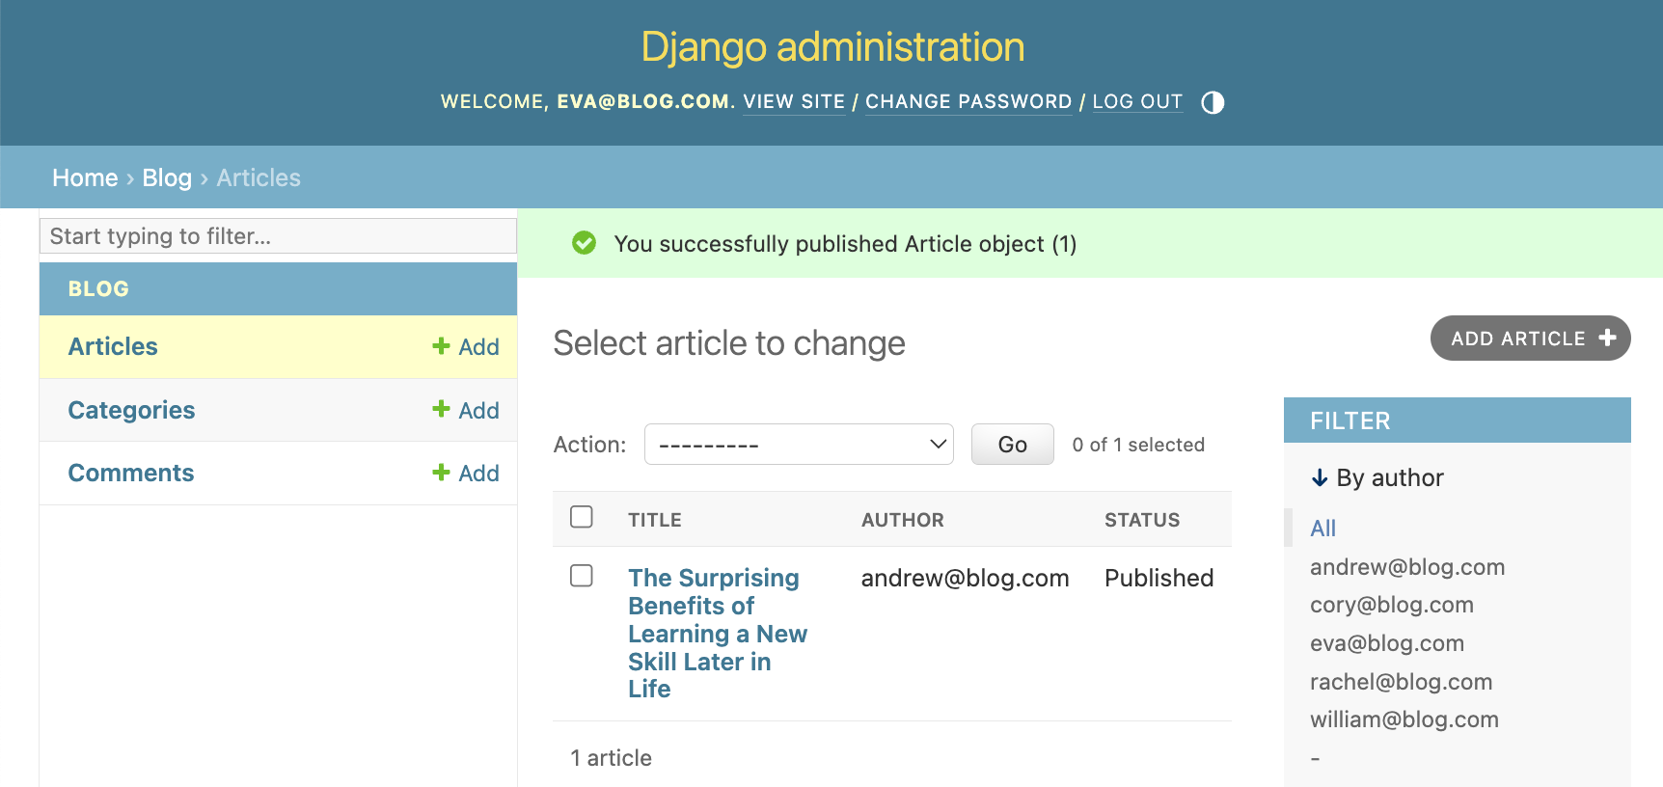Click the 0 of 1 selected text
Screen dimensions: 1663x787
(1138, 445)
